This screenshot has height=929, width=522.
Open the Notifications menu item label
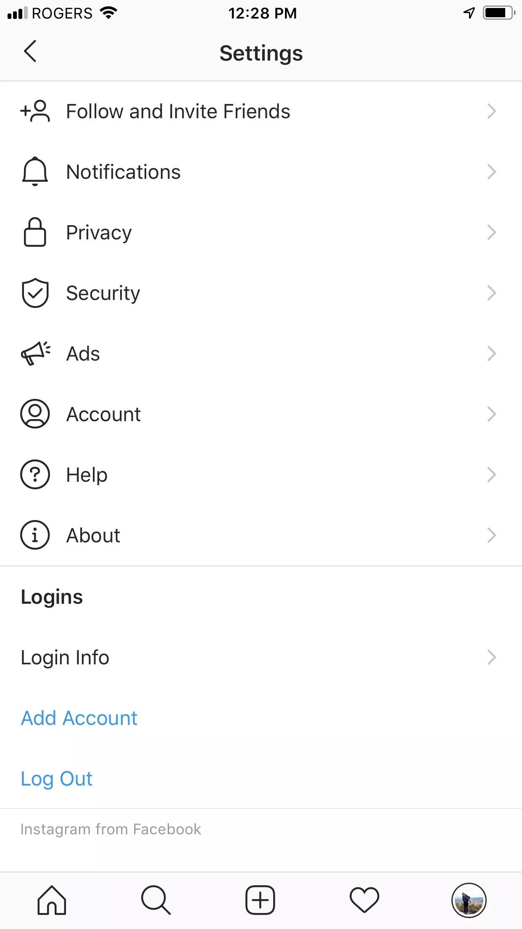(124, 172)
